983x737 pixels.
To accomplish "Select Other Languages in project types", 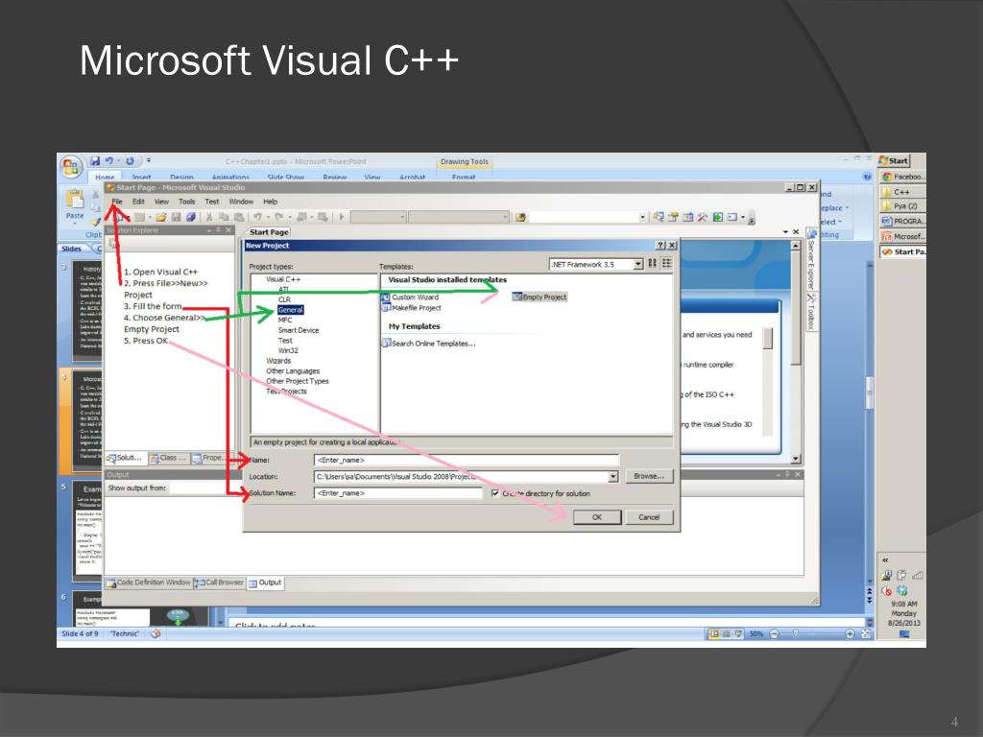I will 293,371.
